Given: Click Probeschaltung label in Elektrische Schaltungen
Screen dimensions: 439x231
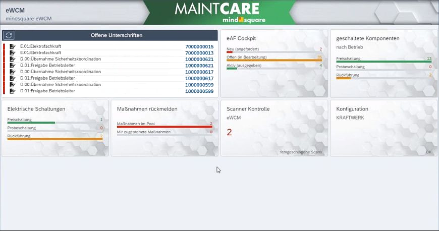Looking at the screenshot, I should (22, 128).
